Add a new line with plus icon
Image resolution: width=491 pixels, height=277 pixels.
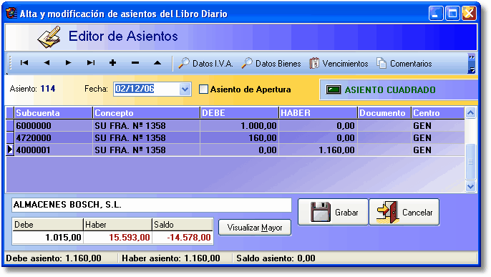click(x=113, y=63)
